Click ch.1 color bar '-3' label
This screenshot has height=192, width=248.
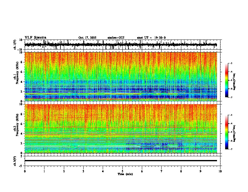click(x=231, y=63)
